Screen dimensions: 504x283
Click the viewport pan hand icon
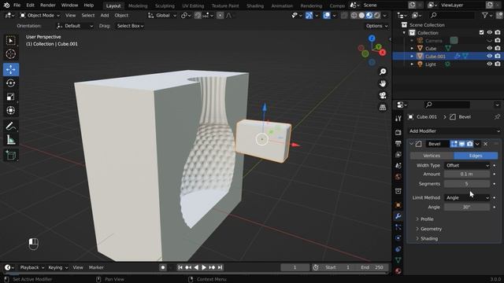pyautogui.click(x=383, y=83)
